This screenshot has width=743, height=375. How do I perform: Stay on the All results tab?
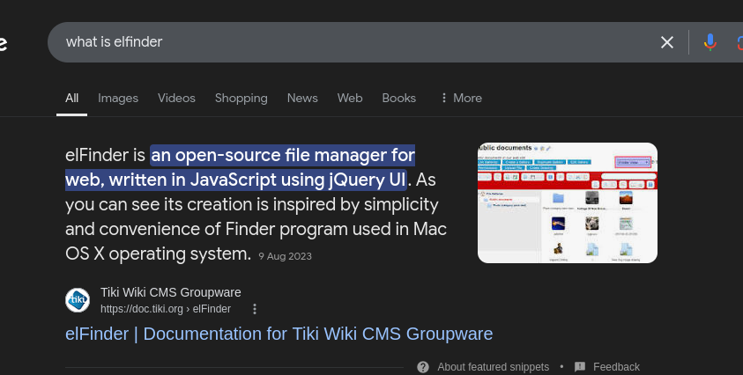71,98
